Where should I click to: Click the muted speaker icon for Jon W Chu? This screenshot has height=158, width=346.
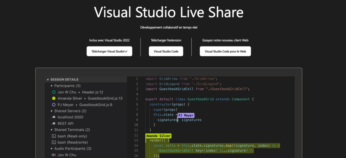pyautogui.click(x=54, y=155)
